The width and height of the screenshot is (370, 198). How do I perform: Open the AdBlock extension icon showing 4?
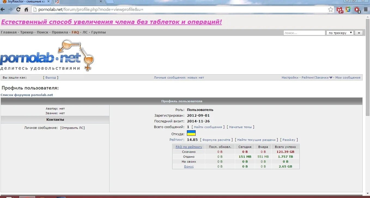tap(357, 10)
